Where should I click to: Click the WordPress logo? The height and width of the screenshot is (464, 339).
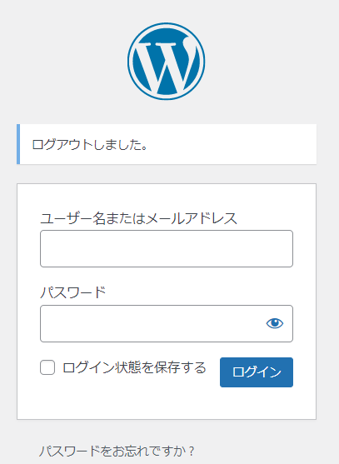tap(167, 62)
